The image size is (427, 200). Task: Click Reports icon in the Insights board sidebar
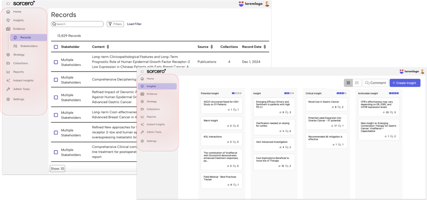coord(143,117)
